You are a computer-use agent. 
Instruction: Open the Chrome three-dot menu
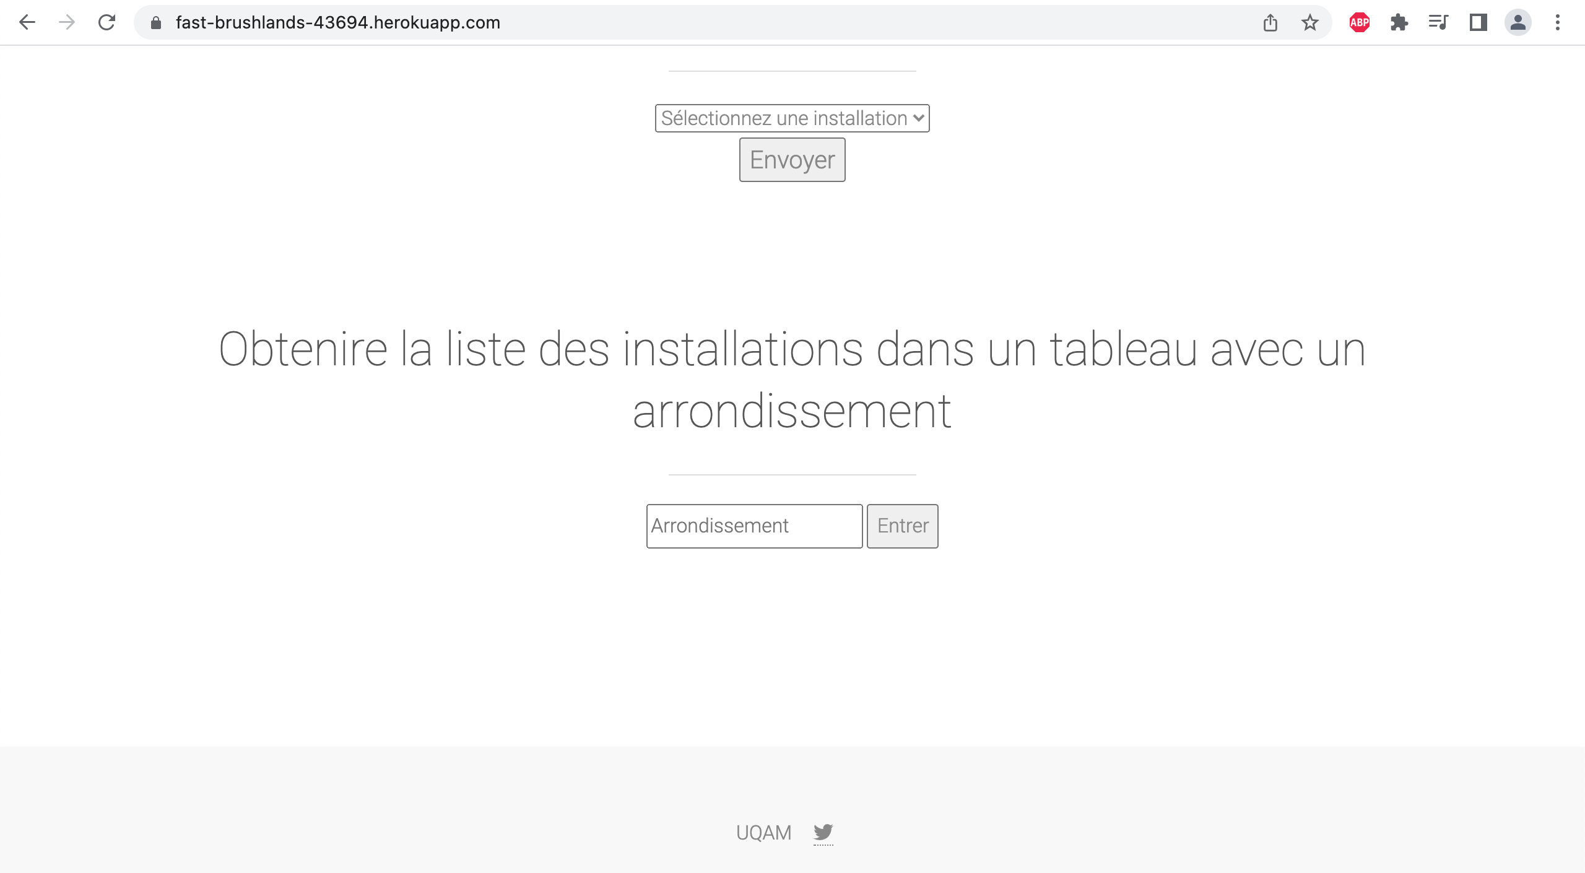(x=1557, y=23)
